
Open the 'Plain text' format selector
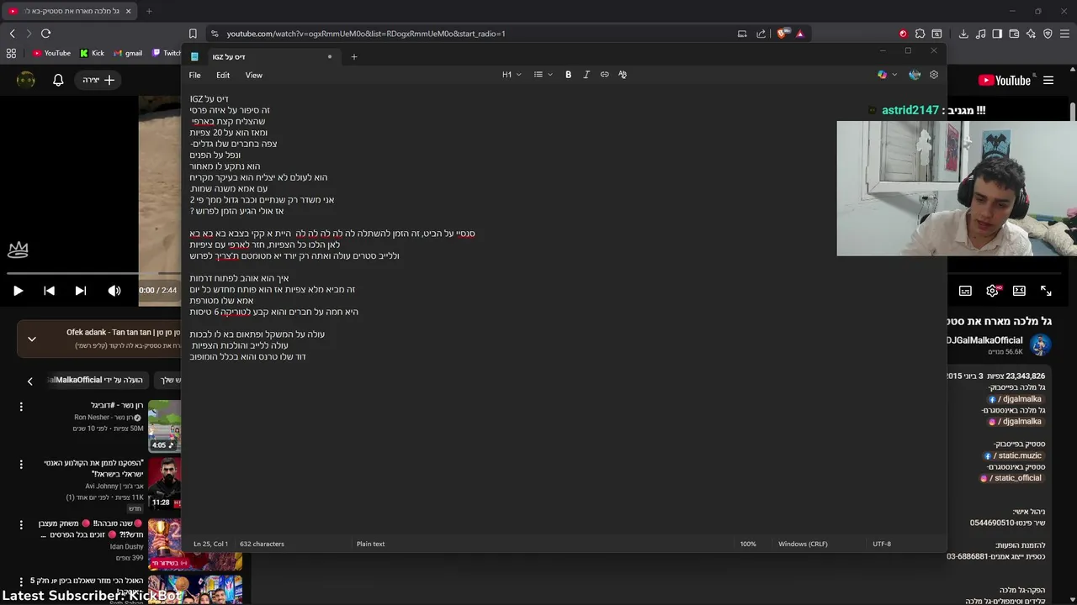tap(370, 544)
